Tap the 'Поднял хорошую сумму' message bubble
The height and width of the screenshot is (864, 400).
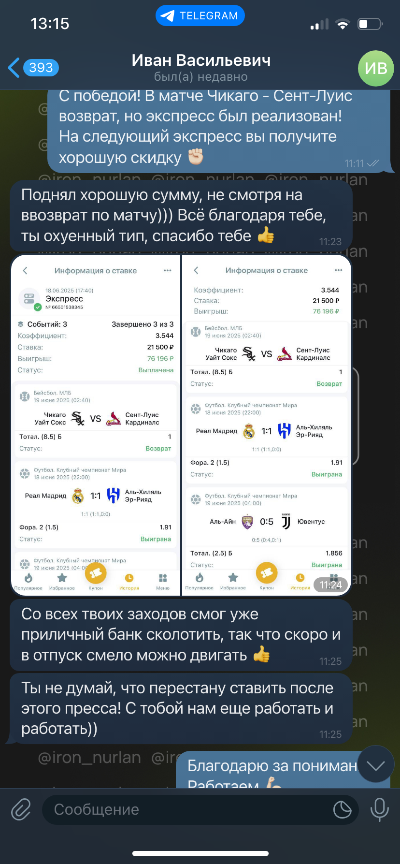(x=181, y=215)
